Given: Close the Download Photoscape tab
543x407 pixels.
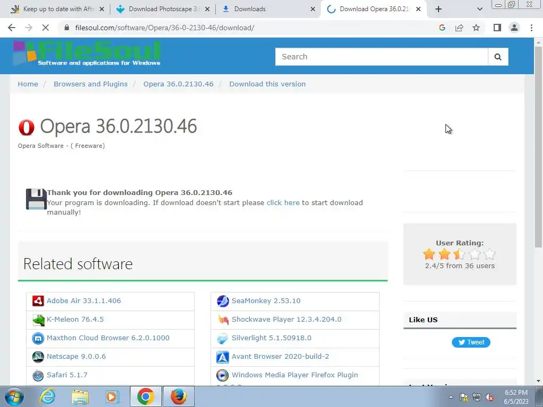Looking at the screenshot, I should 207,9.
